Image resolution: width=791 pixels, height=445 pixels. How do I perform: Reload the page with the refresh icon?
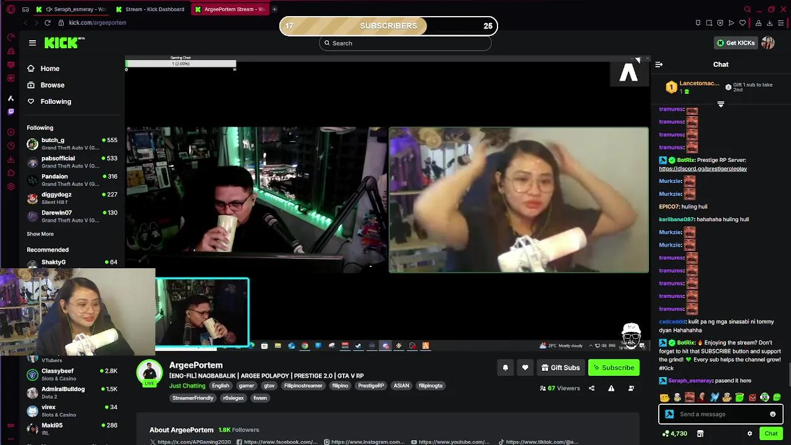point(47,23)
